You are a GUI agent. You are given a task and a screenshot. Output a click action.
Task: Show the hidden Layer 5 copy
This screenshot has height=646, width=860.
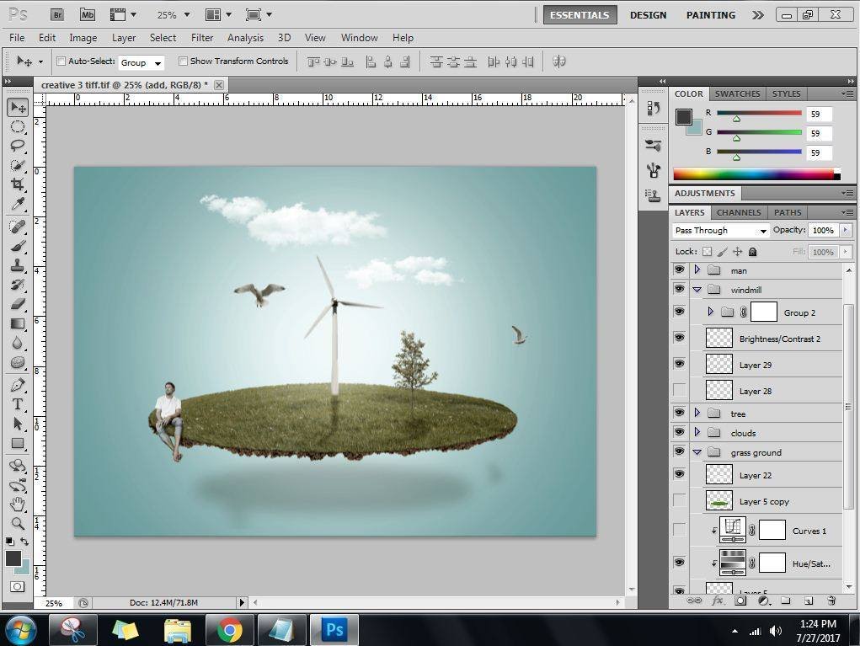(x=679, y=500)
